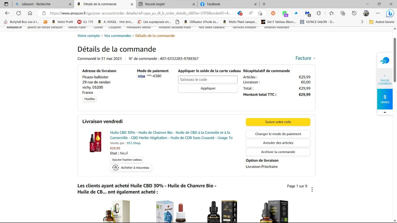
Task: Reload the current Amazon page
Action: 19,13
